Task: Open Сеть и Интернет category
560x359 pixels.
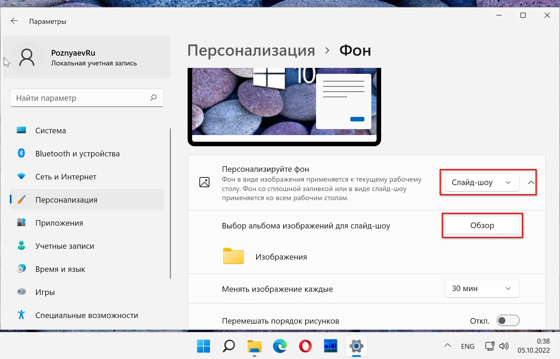Action: tap(87, 177)
